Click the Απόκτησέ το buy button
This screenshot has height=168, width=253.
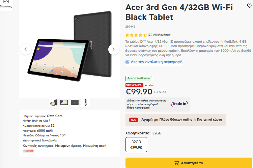[x=189, y=163]
